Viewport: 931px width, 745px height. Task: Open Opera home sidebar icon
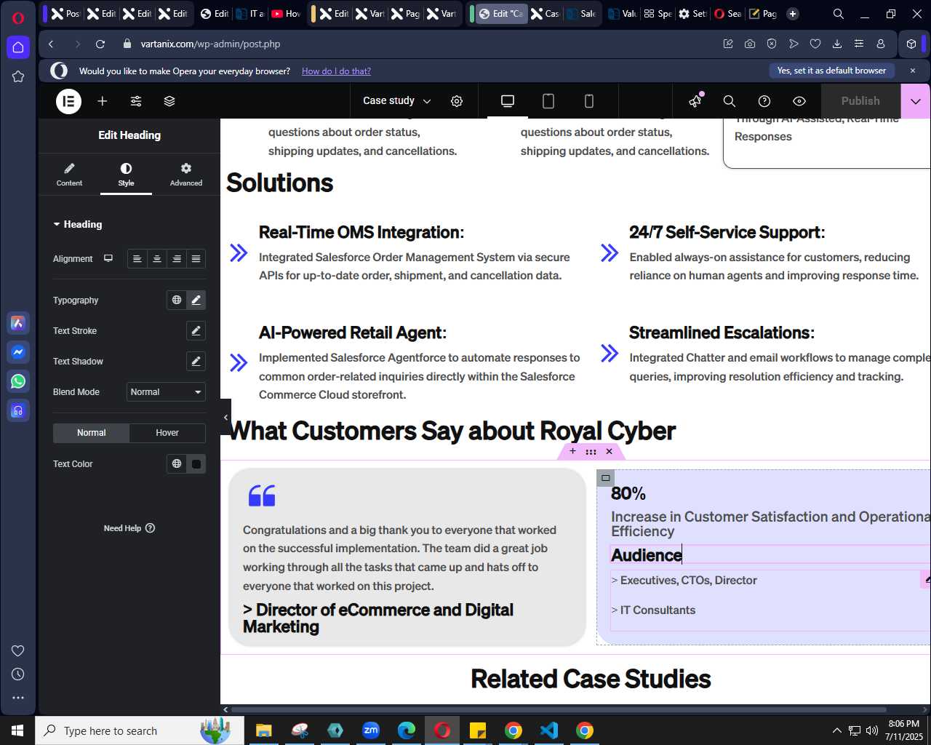pyautogui.click(x=18, y=47)
